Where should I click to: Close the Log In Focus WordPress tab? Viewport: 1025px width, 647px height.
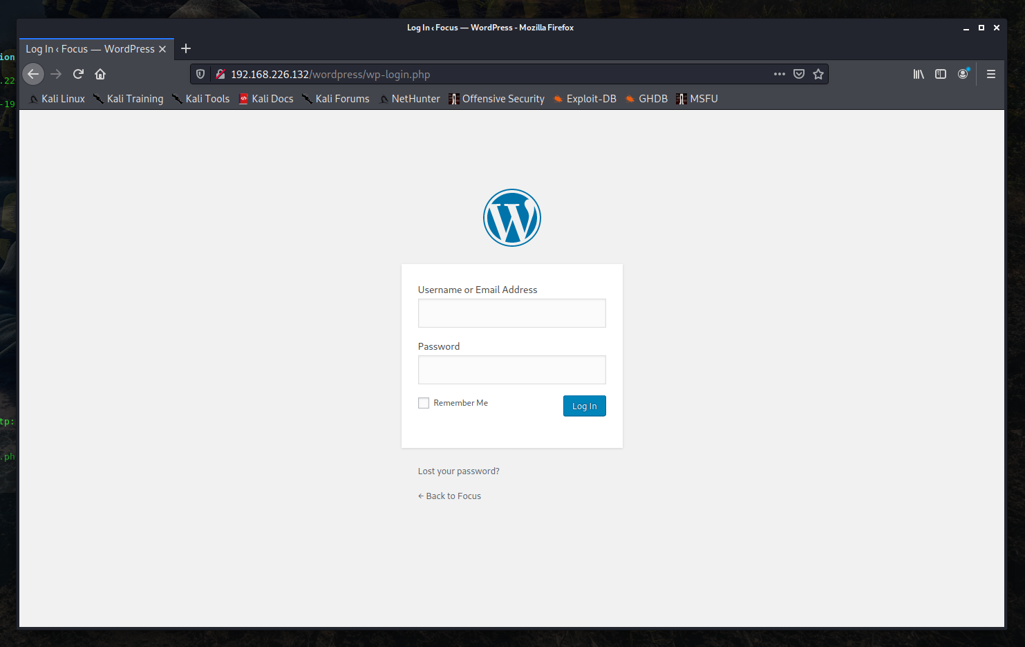(x=162, y=49)
